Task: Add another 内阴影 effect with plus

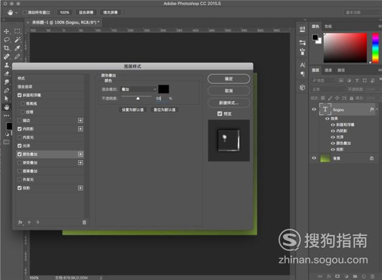Action: click(81, 129)
